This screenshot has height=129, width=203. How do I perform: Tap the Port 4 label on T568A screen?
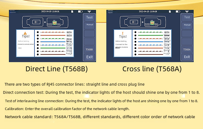tap(167, 41)
